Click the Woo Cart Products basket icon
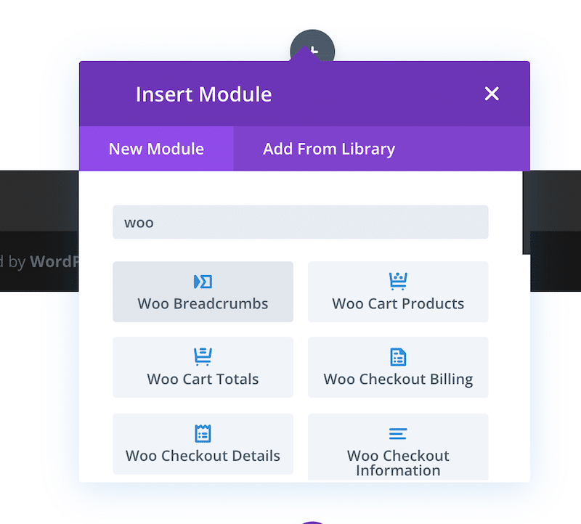This screenshot has height=524, width=581. (x=398, y=282)
